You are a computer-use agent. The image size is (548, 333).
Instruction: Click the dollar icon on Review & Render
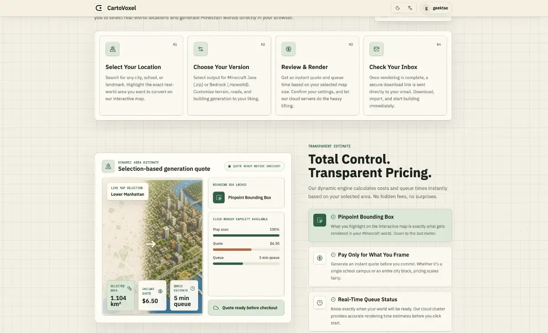pos(288,49)
